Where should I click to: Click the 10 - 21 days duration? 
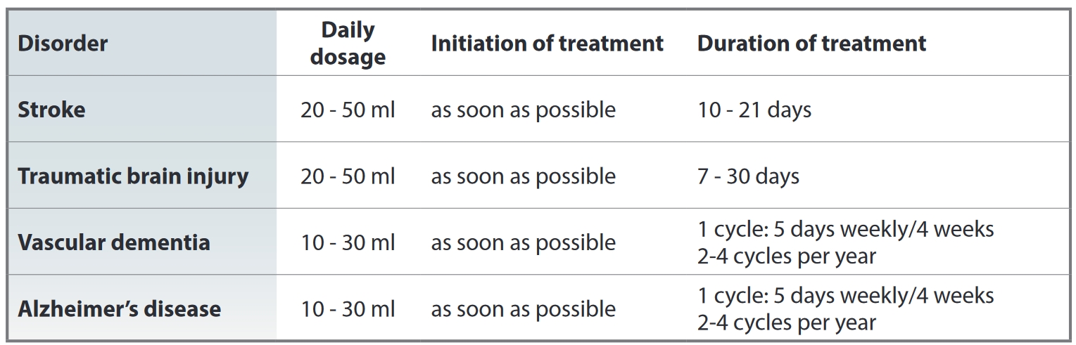pyautogui.click(x=754, y=110)
